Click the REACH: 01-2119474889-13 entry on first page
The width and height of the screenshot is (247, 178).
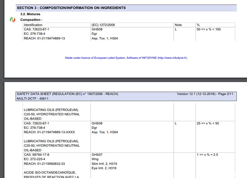pos(44,38)
